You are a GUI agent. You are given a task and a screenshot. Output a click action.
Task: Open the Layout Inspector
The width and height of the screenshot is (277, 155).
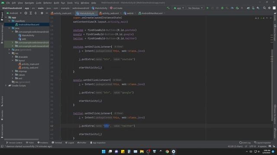pos(263,143)
